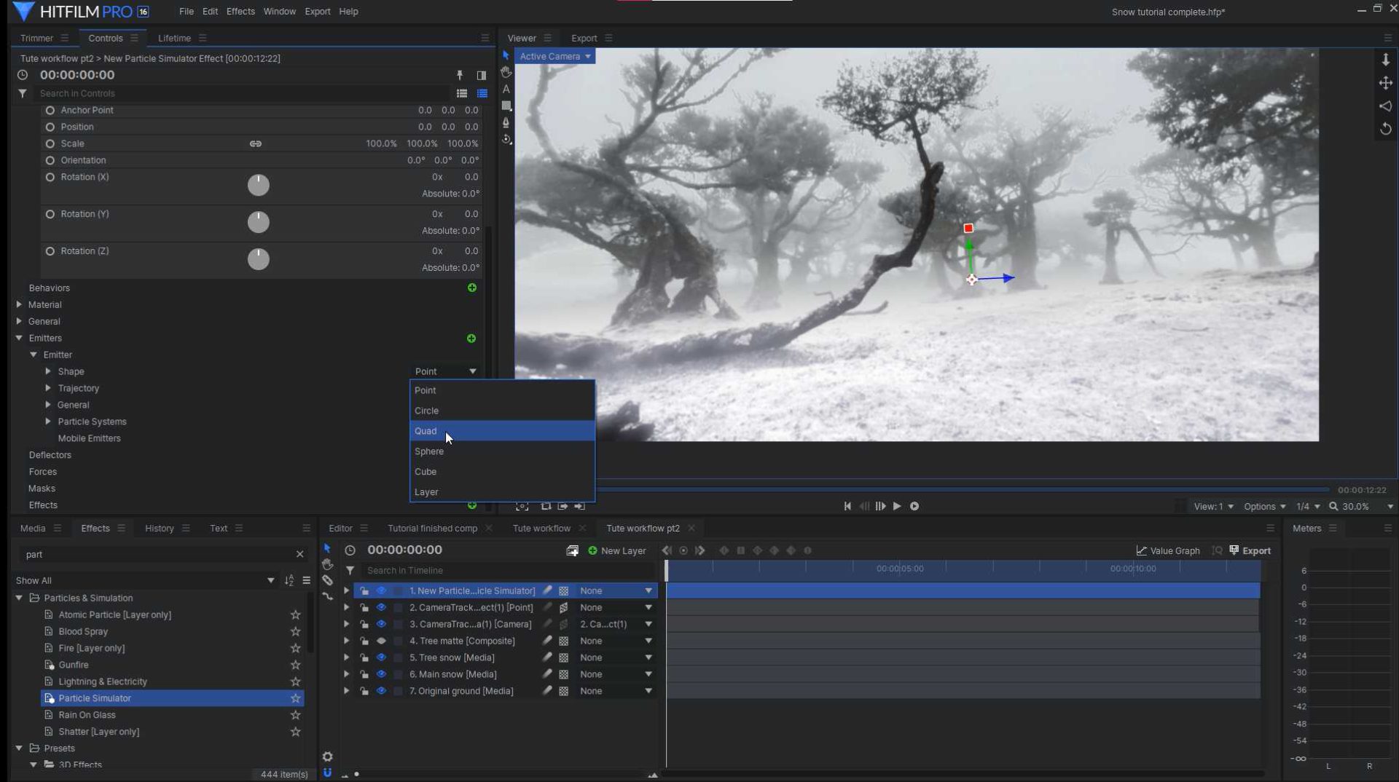Select the arrow Selection tool in viewer
The height and width of the screenshot is (782, 1399).
506,55
